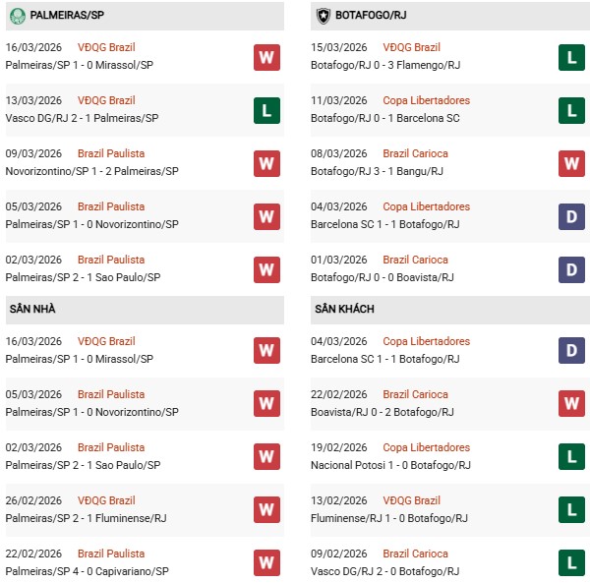Click the Botafogo club crest icon
The width and height of the screenshot is (590, 583).
pos(324,16)
